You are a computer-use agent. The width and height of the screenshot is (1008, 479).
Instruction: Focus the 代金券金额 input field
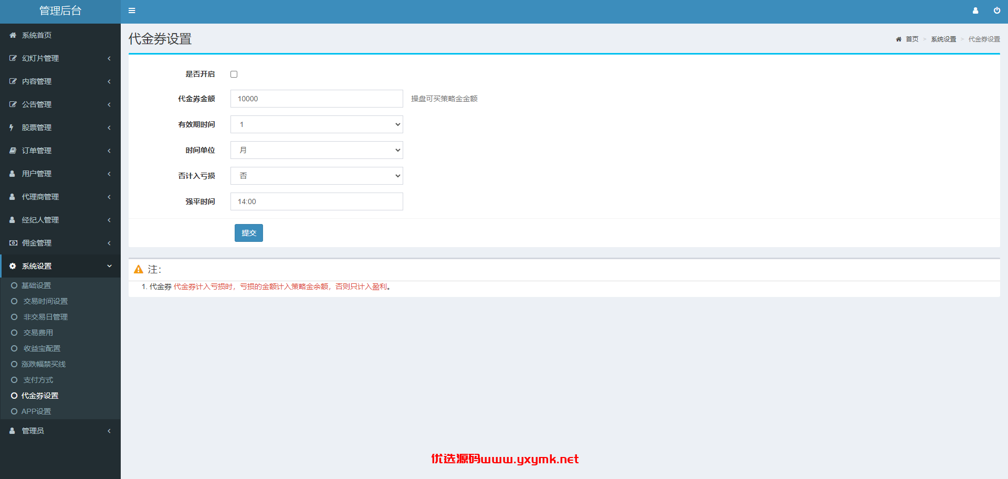point(317,99)
